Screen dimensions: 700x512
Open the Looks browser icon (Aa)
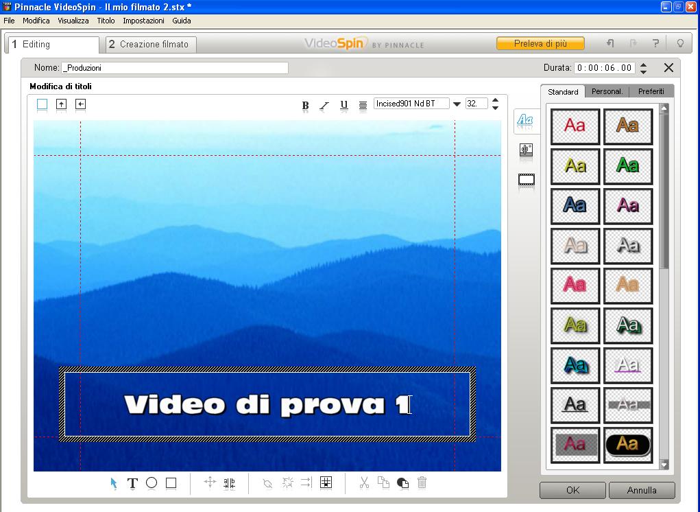[x=525, y=120]
